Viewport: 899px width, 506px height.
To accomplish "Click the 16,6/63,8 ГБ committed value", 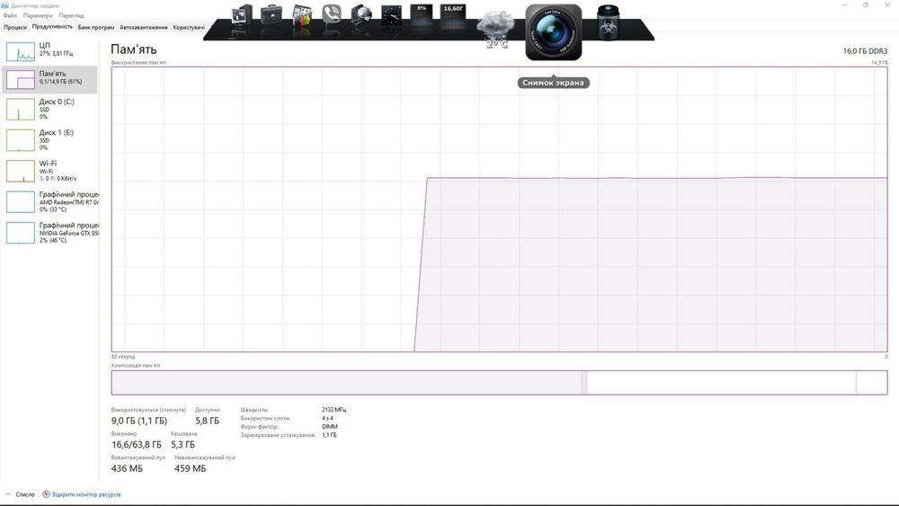I will pyautogui.click(x=137, y=445).
